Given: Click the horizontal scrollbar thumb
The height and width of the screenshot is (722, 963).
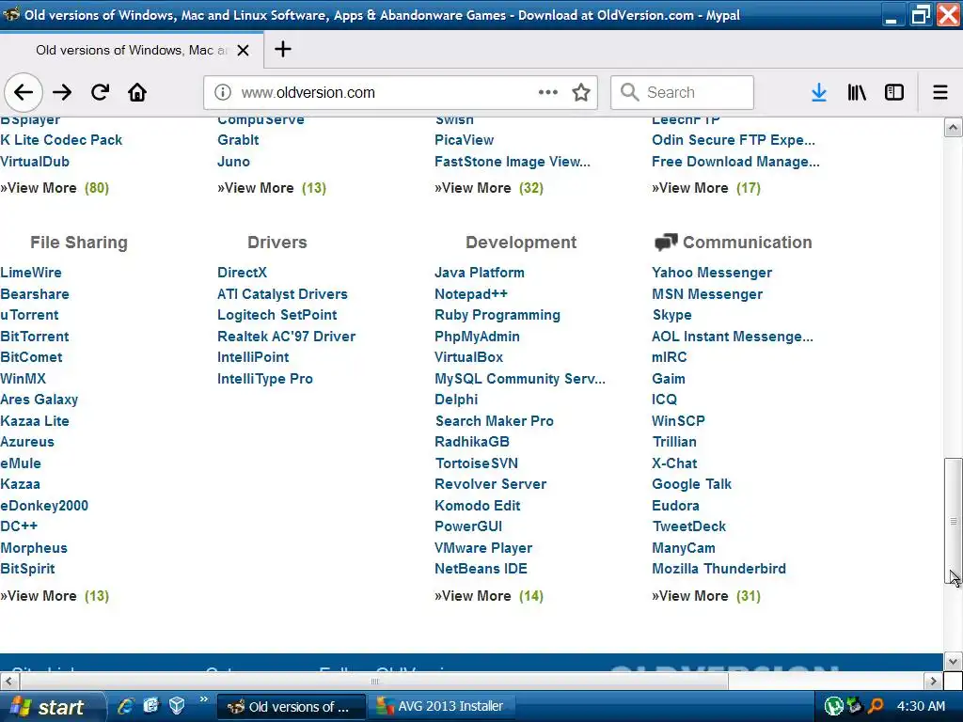Looking at the screenshot, I should (x=374, y=681).
